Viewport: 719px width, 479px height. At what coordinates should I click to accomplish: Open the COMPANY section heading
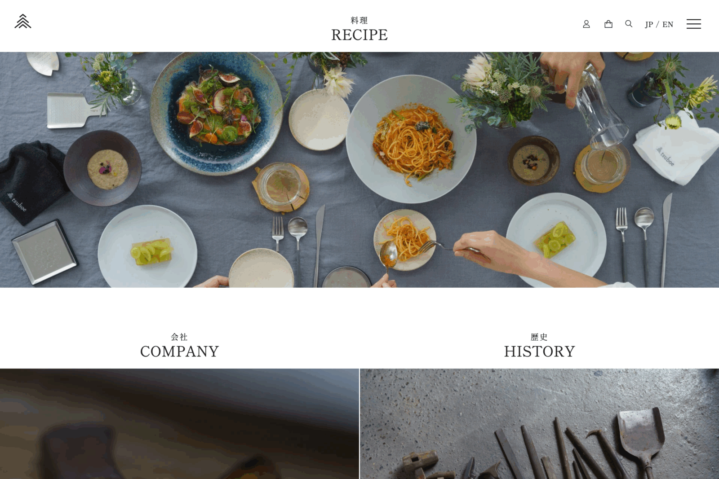(x=180, y=352)
